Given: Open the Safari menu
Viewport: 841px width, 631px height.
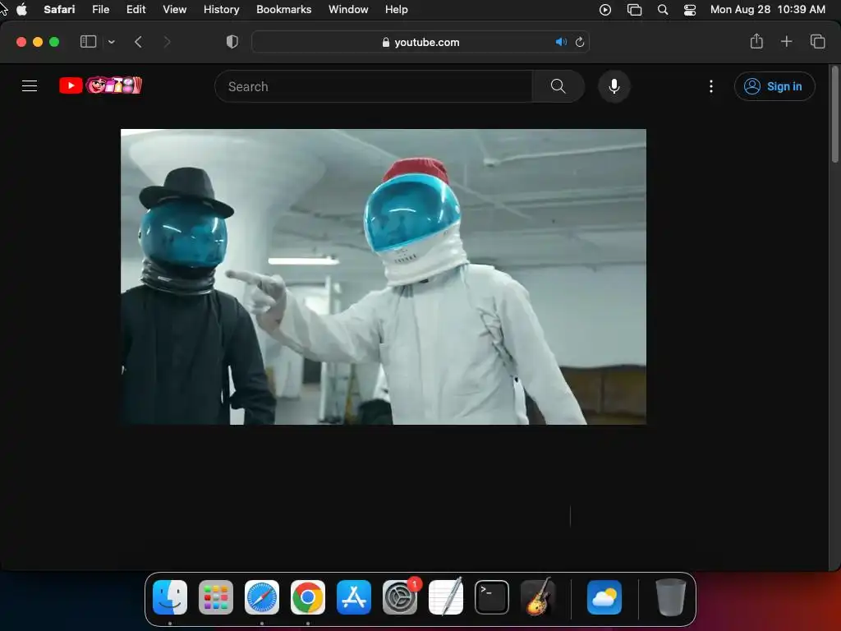Looking at the screenshot, I should pyautogui.click(x=59, y=10).
